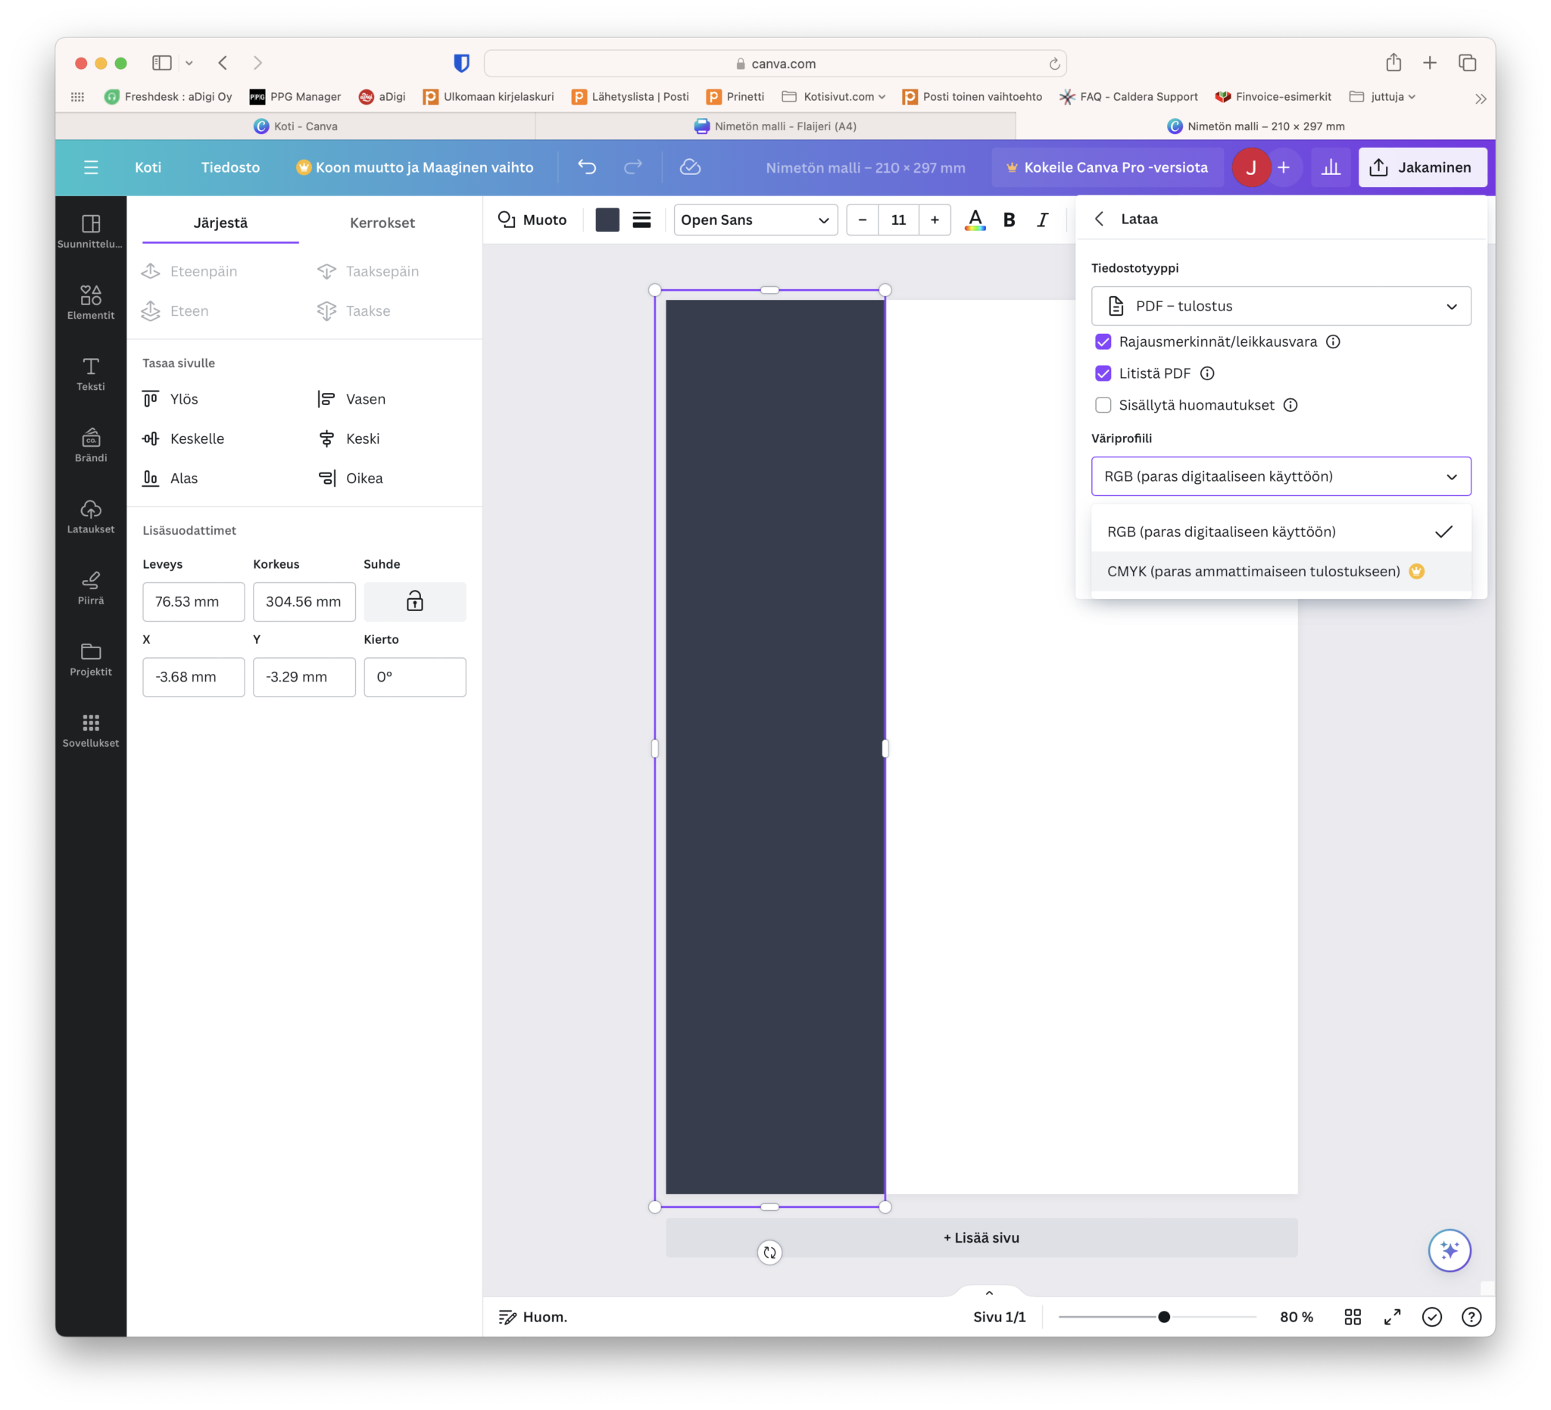Uncheck Rajausmerkinnät/leikkausvara option
Viewport: 1551px width, 1410px height.
pyautogui.click(x=1103, y=342)
